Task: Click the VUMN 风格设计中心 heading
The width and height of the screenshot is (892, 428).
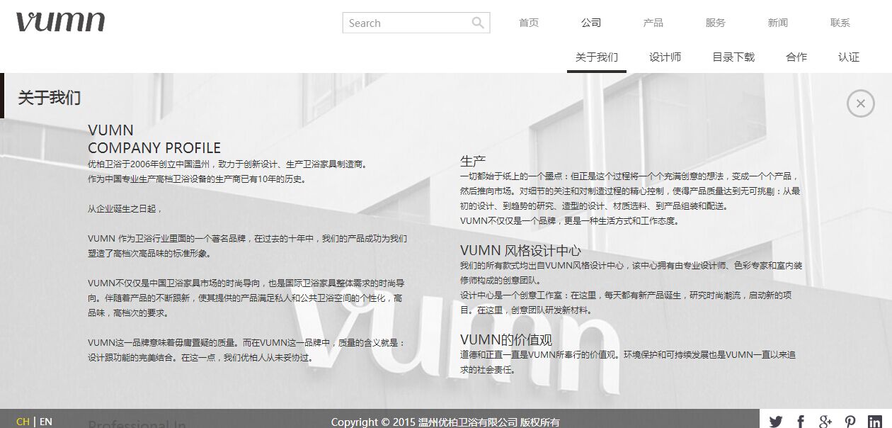Action: 521,251
